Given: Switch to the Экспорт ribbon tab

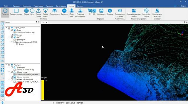Looking at the screenshot, I should coord(80,6).
